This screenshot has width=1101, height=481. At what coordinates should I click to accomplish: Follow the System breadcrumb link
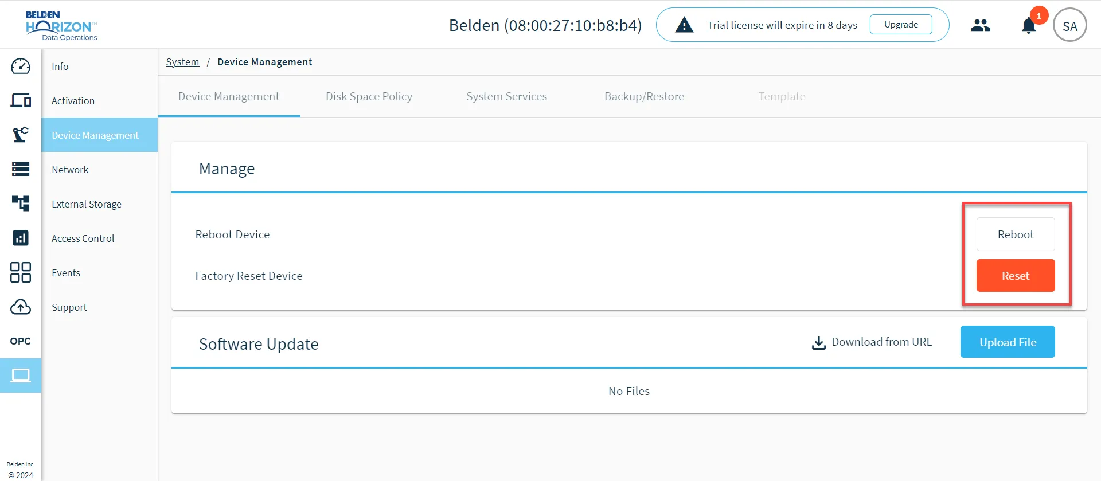182,62
